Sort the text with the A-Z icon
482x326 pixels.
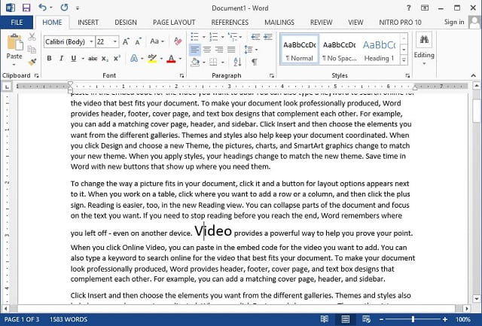[237, 62]
